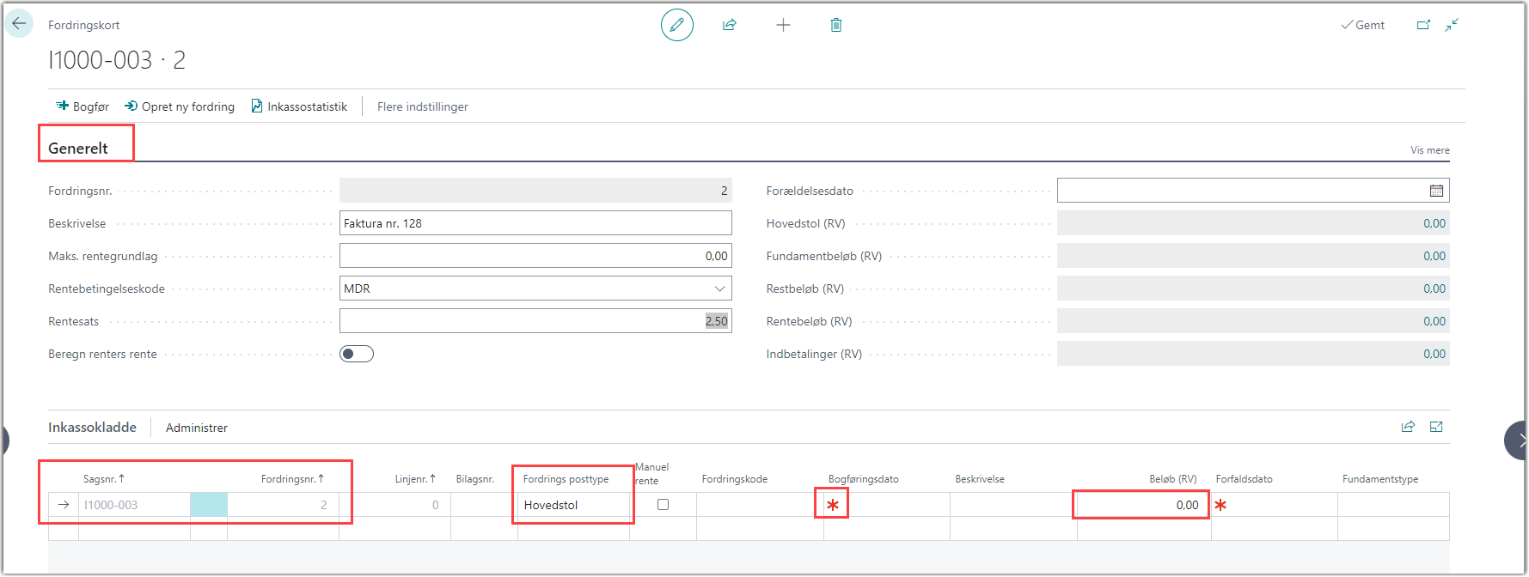The image size is (1529, 577).
Task: Click the plus icon to add new
Action: (783, 25)
